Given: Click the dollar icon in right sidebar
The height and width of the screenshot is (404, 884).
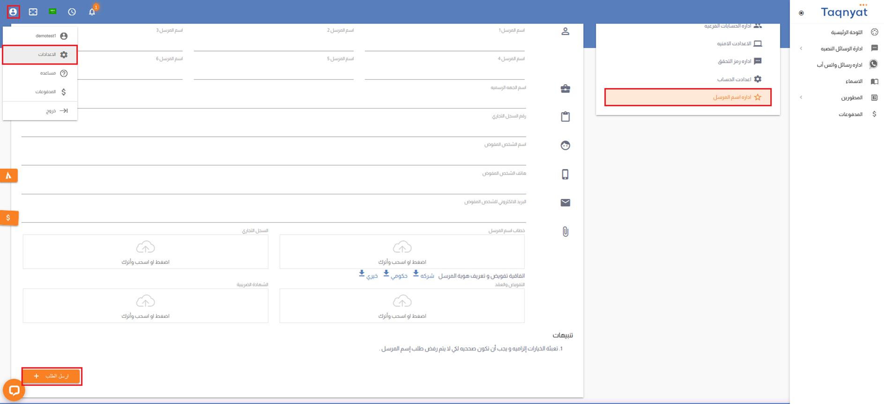Looking at the screenshot, I should point(874,114).
